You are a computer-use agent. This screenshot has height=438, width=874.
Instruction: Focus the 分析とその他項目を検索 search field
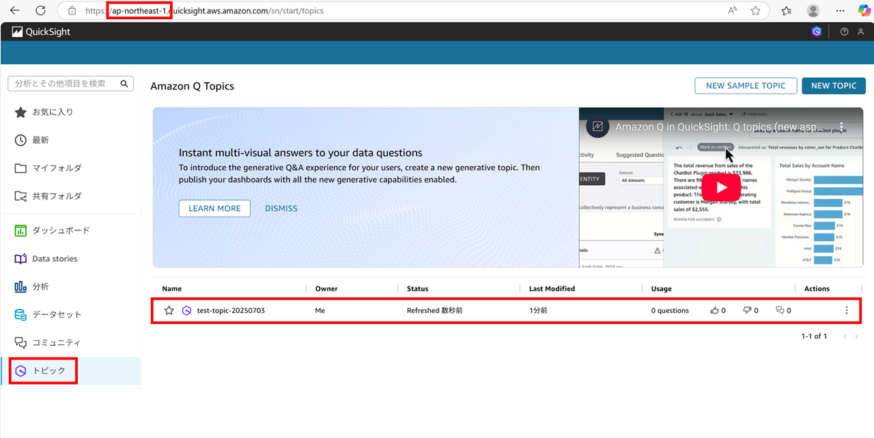coord(70,83)
